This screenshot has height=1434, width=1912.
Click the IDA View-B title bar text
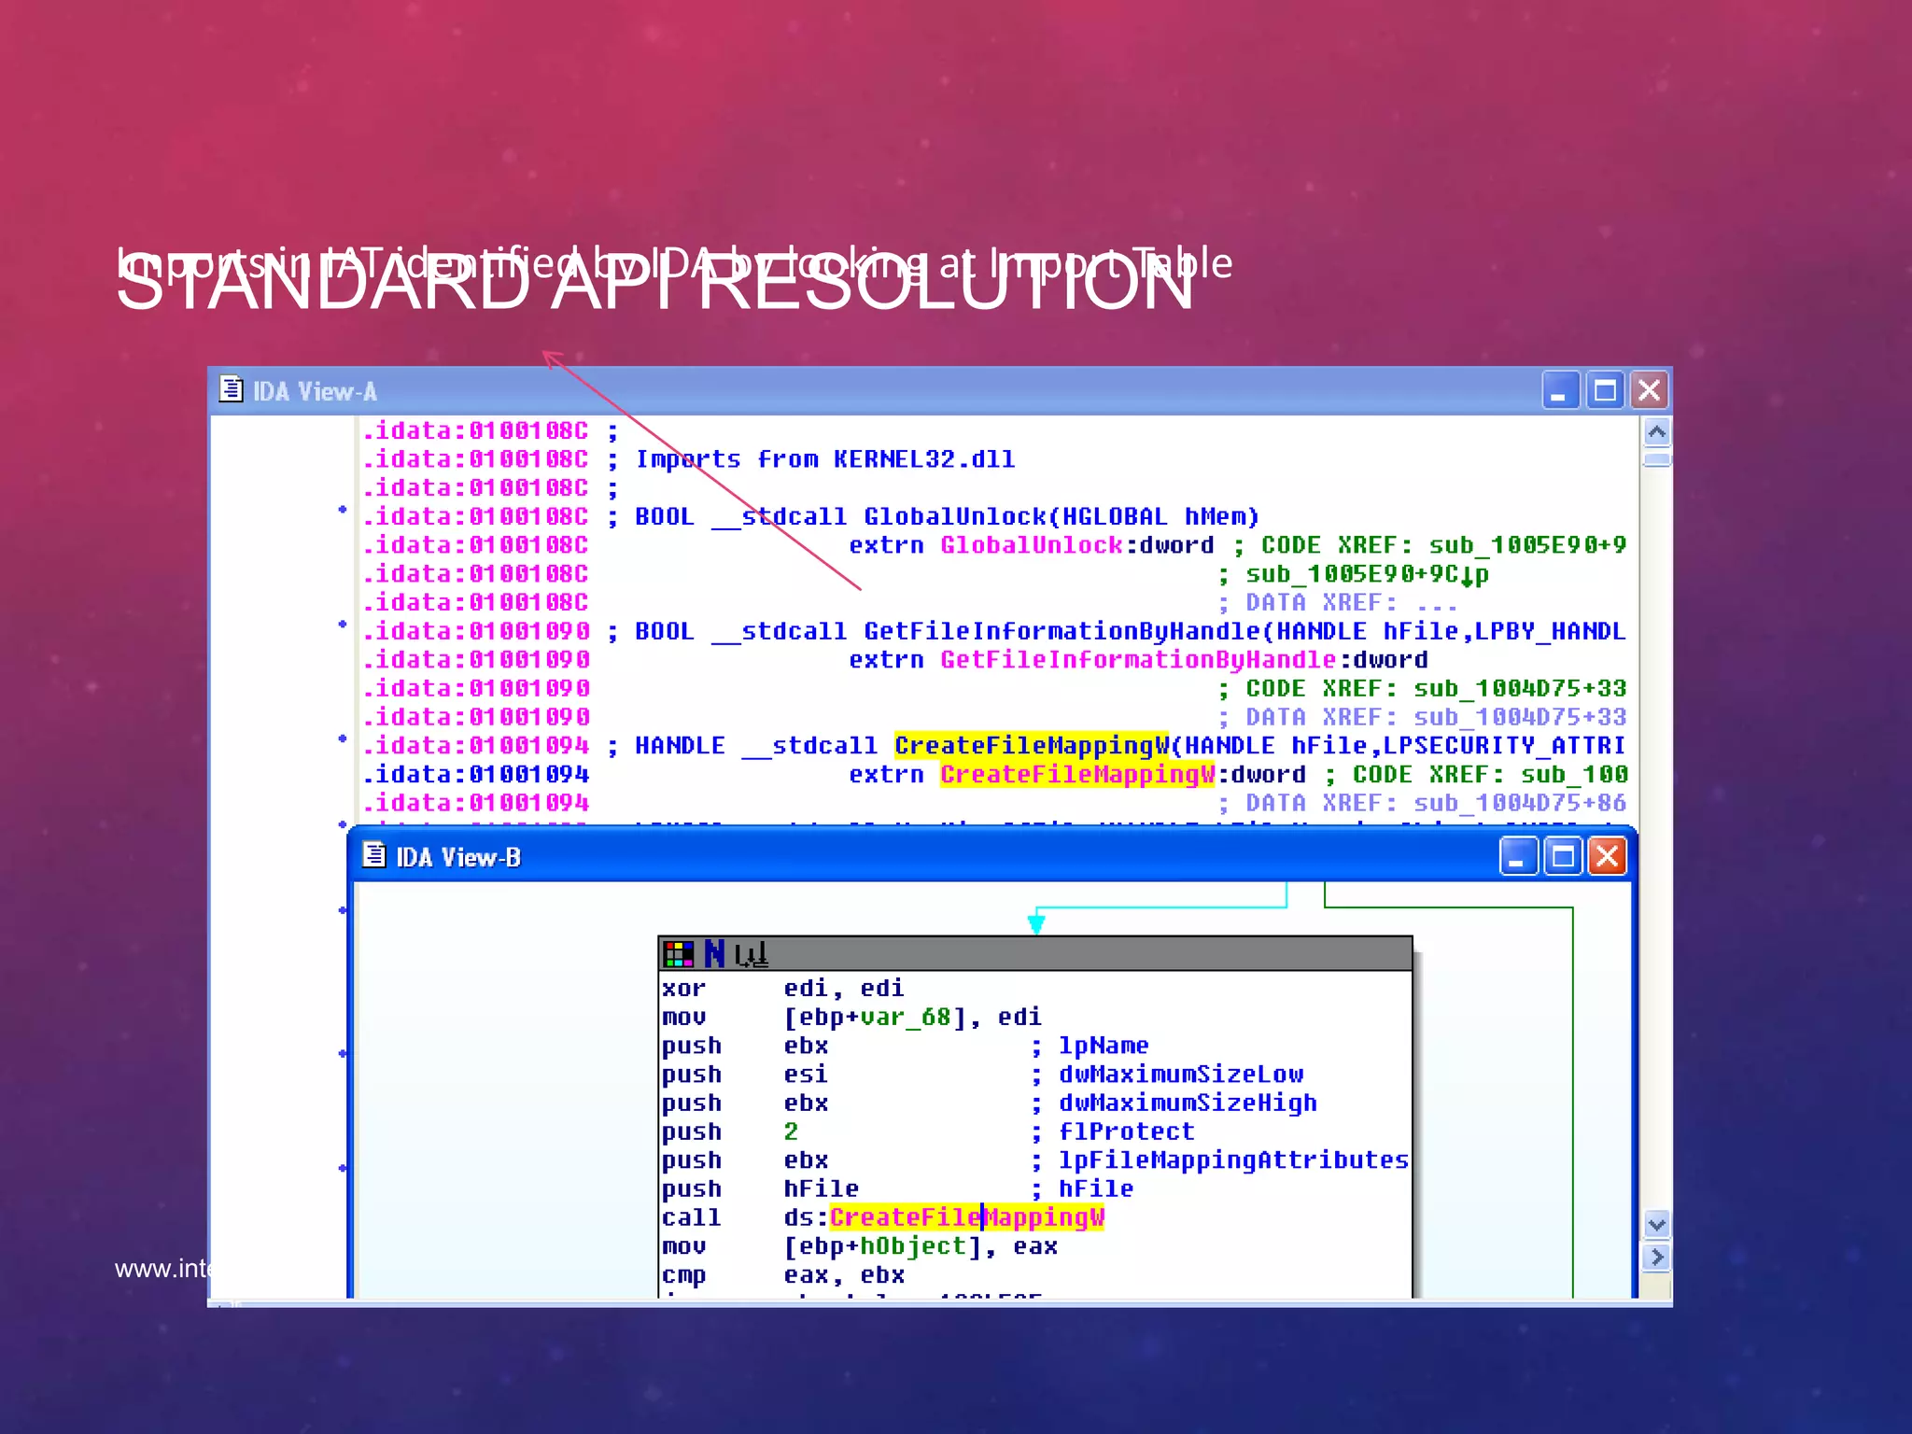458,857
